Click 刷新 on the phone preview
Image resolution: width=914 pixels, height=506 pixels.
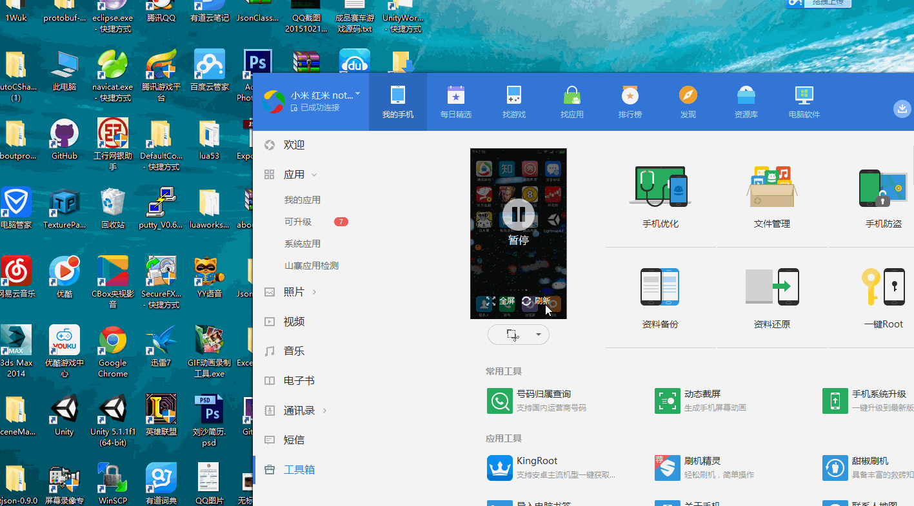[537, 301]
